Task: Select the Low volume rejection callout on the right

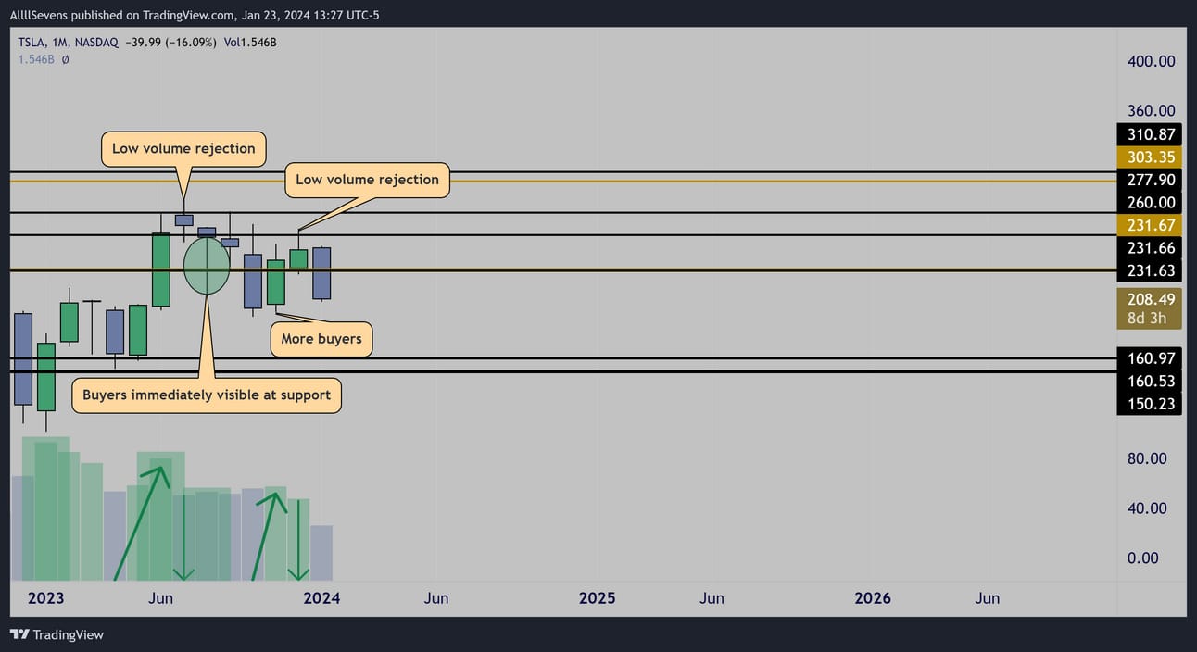Action: pyautogui.click(x=367, y=180)
